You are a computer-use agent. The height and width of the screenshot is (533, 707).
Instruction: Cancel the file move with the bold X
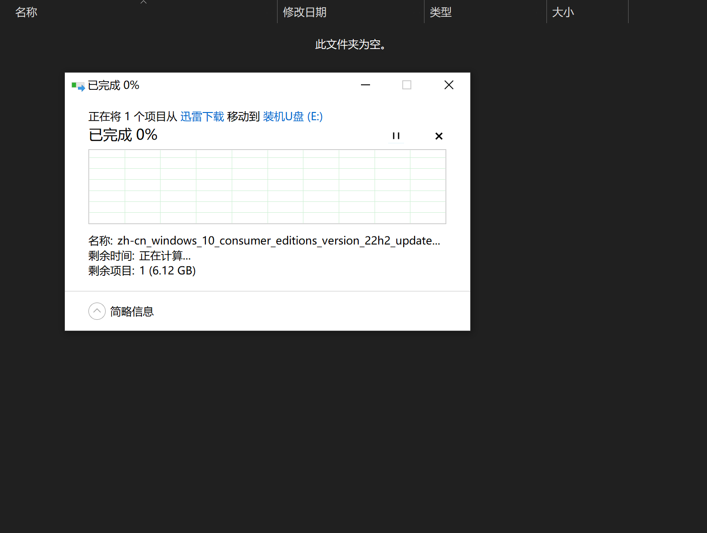(x=439, y=136)
